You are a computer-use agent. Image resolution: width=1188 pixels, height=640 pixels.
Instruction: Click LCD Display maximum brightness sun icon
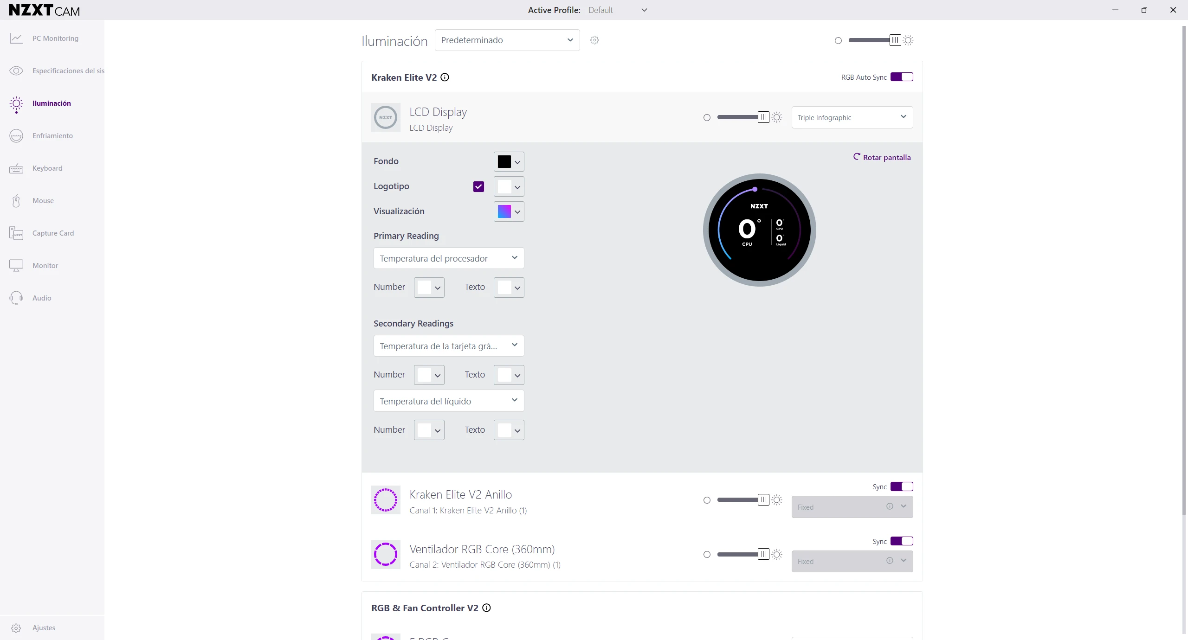tap(777, 117)
